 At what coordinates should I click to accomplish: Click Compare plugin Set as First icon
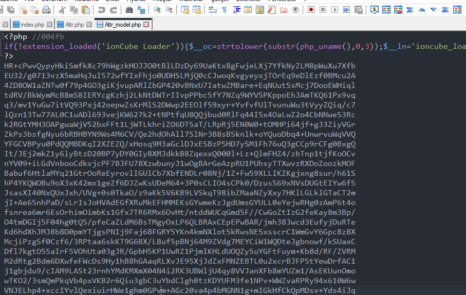coord(375,10)
